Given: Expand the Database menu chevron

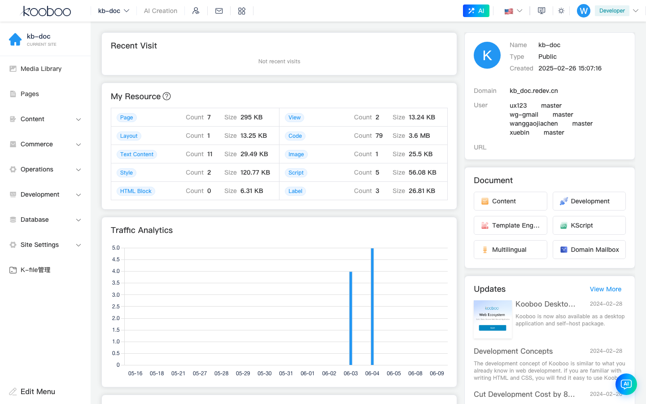Looking at the screenshot, I should (79, 220).
